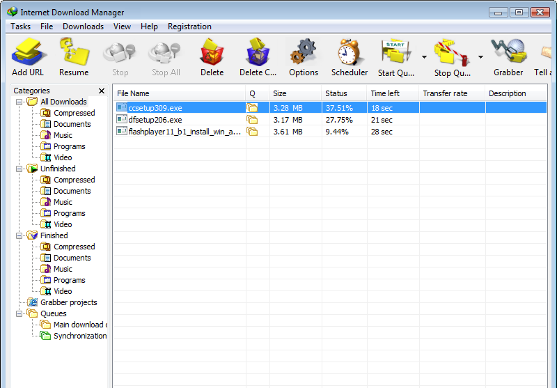Click the Delete toolbar icon
The image size is (557, 388).
[x=212, y=53]
